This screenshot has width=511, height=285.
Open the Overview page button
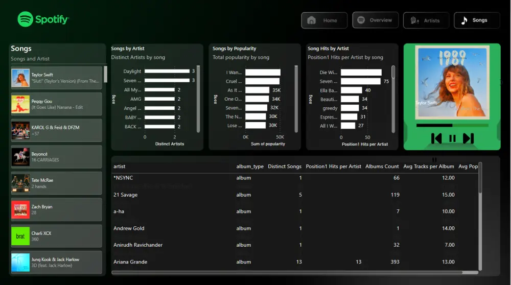coord(376,20)
